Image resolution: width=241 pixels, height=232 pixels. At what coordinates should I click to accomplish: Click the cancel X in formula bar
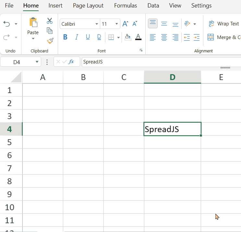click(x=58, y=62)
